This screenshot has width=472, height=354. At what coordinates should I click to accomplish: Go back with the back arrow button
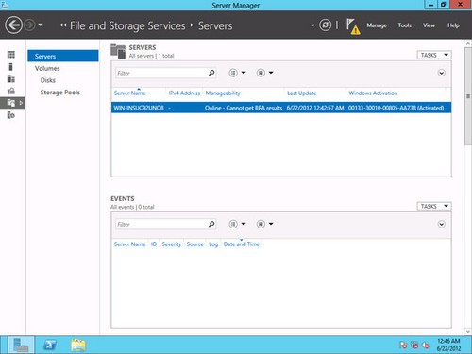tap(13, 25)
